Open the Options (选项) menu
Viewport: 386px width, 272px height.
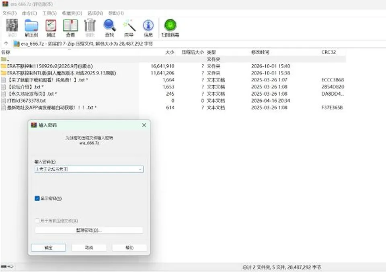(x=95, y=13)
